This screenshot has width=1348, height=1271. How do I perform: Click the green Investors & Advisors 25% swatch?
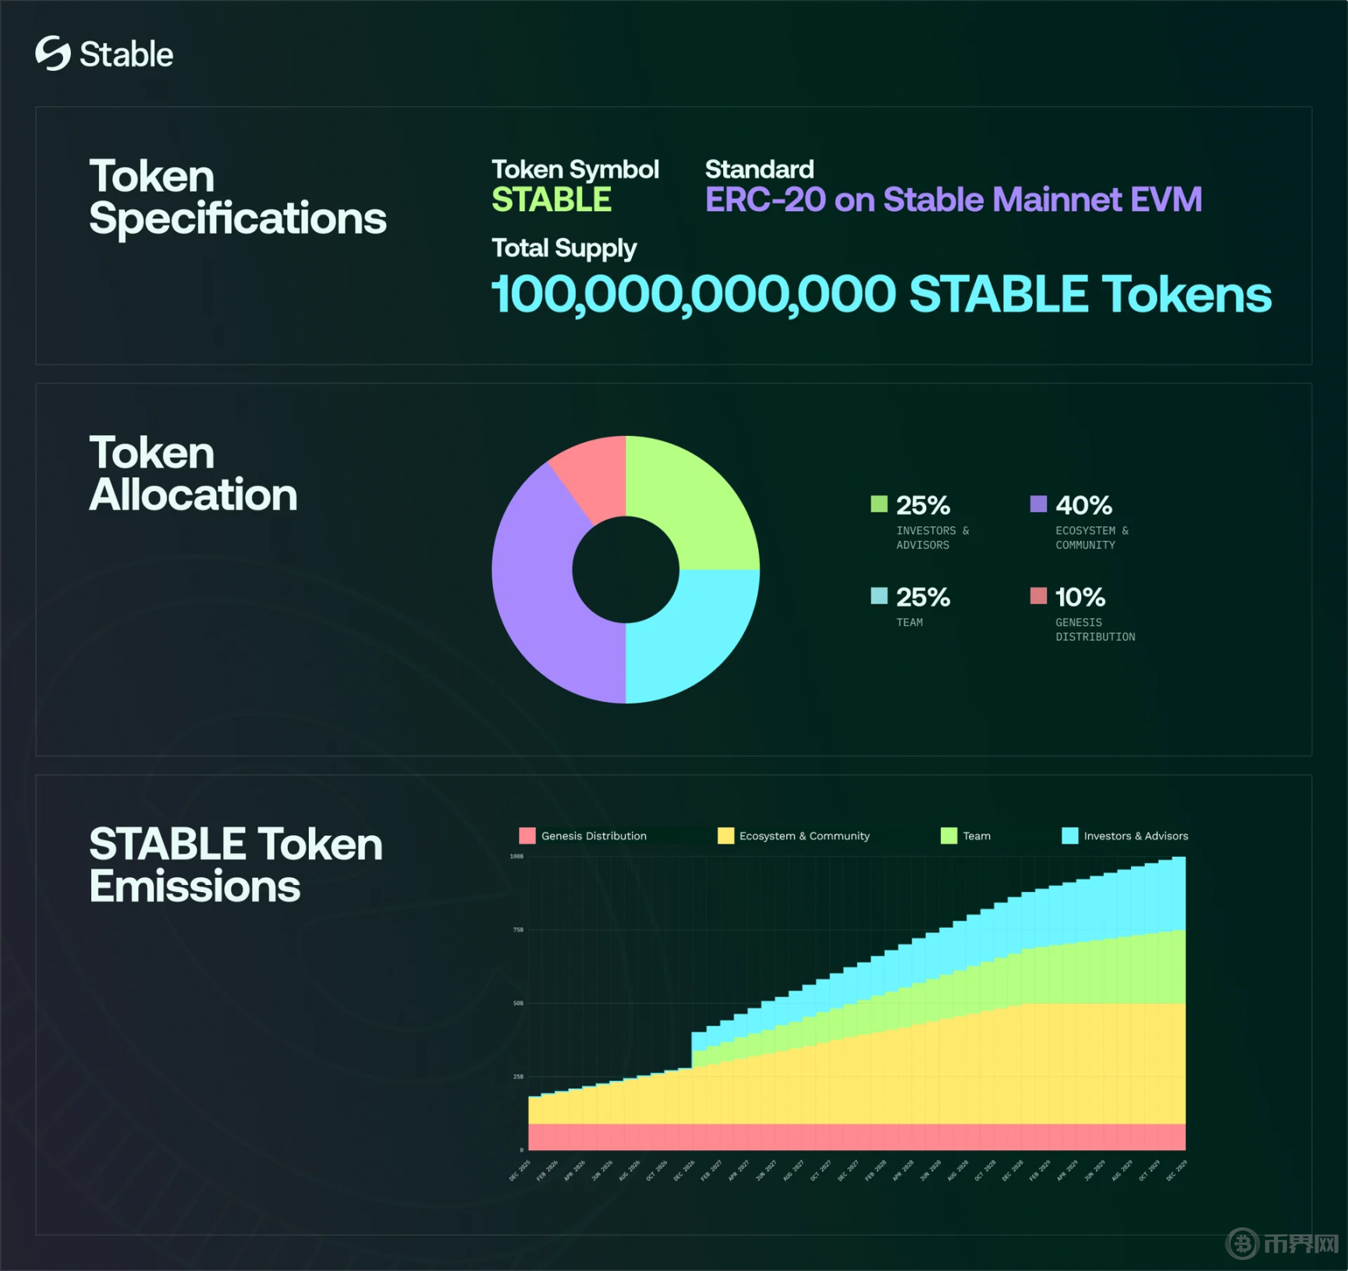879,505
